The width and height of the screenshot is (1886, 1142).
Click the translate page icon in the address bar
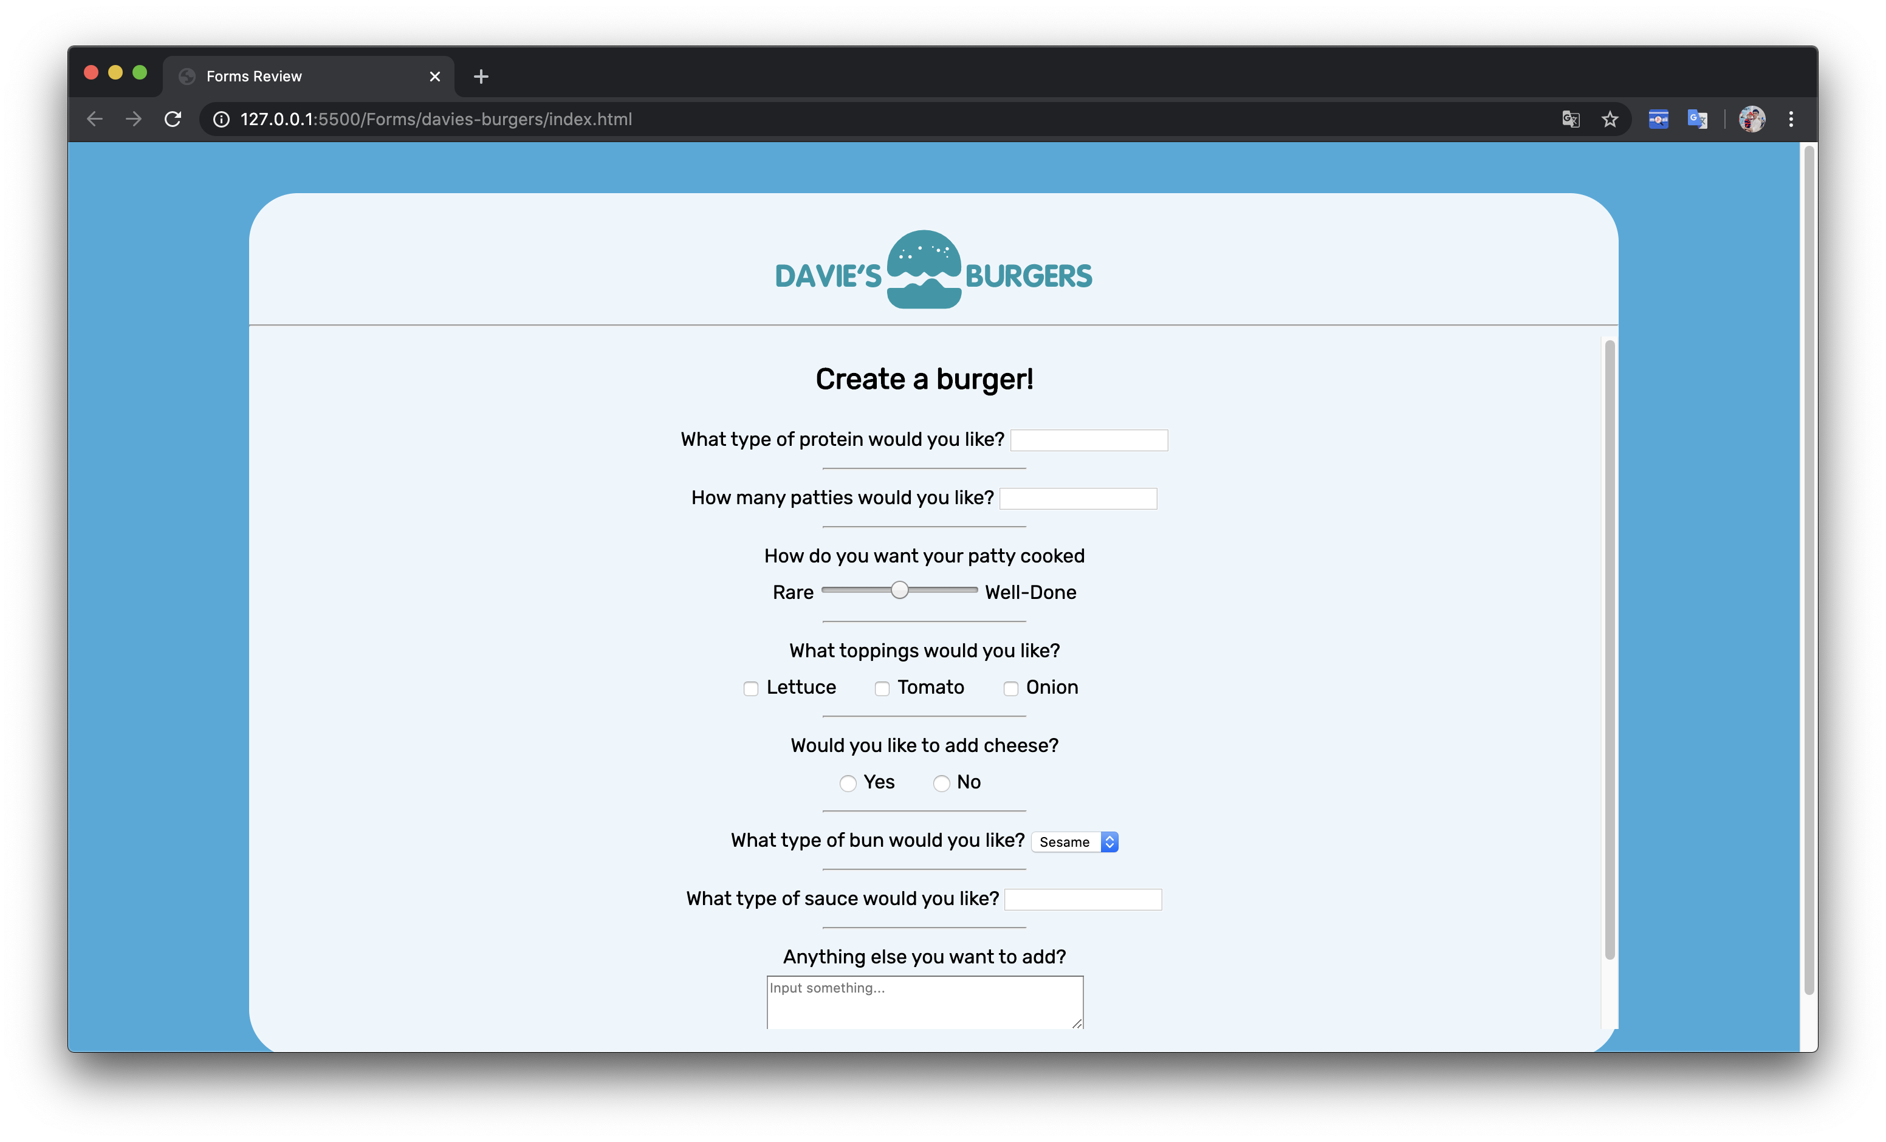point(1571,120)
